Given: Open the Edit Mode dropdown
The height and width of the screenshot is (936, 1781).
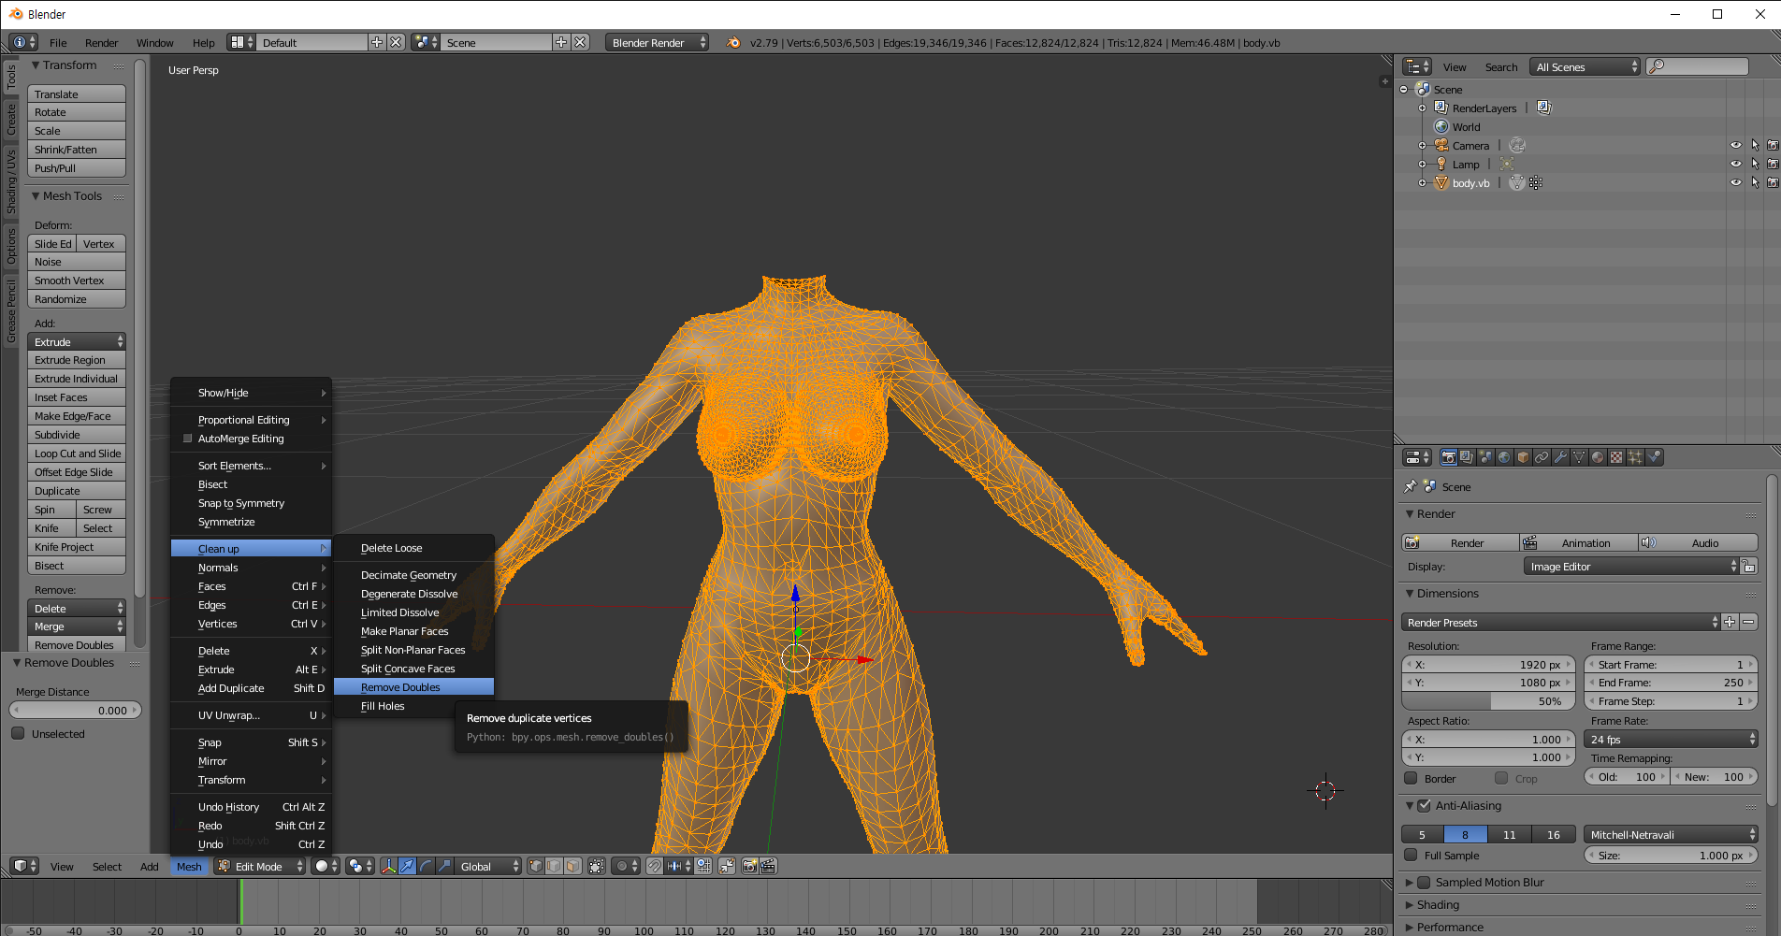Looking at the screenshot, I should [261, 866].
